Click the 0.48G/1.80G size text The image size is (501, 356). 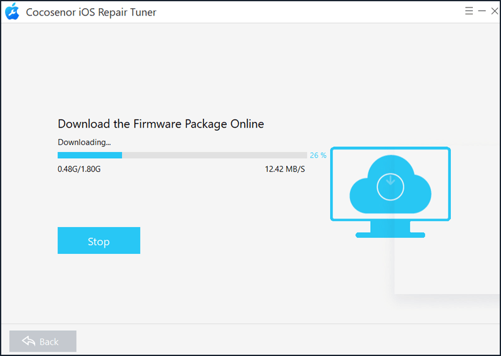[x=79, y=169]
